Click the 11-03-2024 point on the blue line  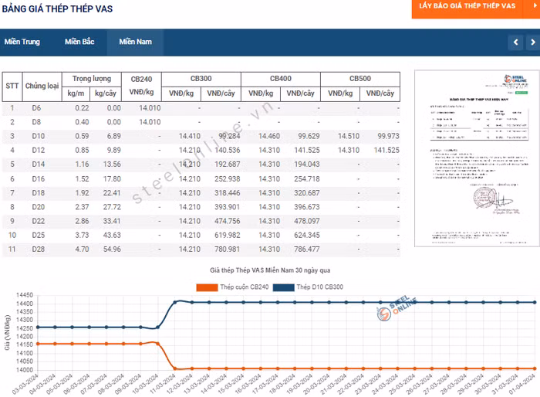pos(177,302)
